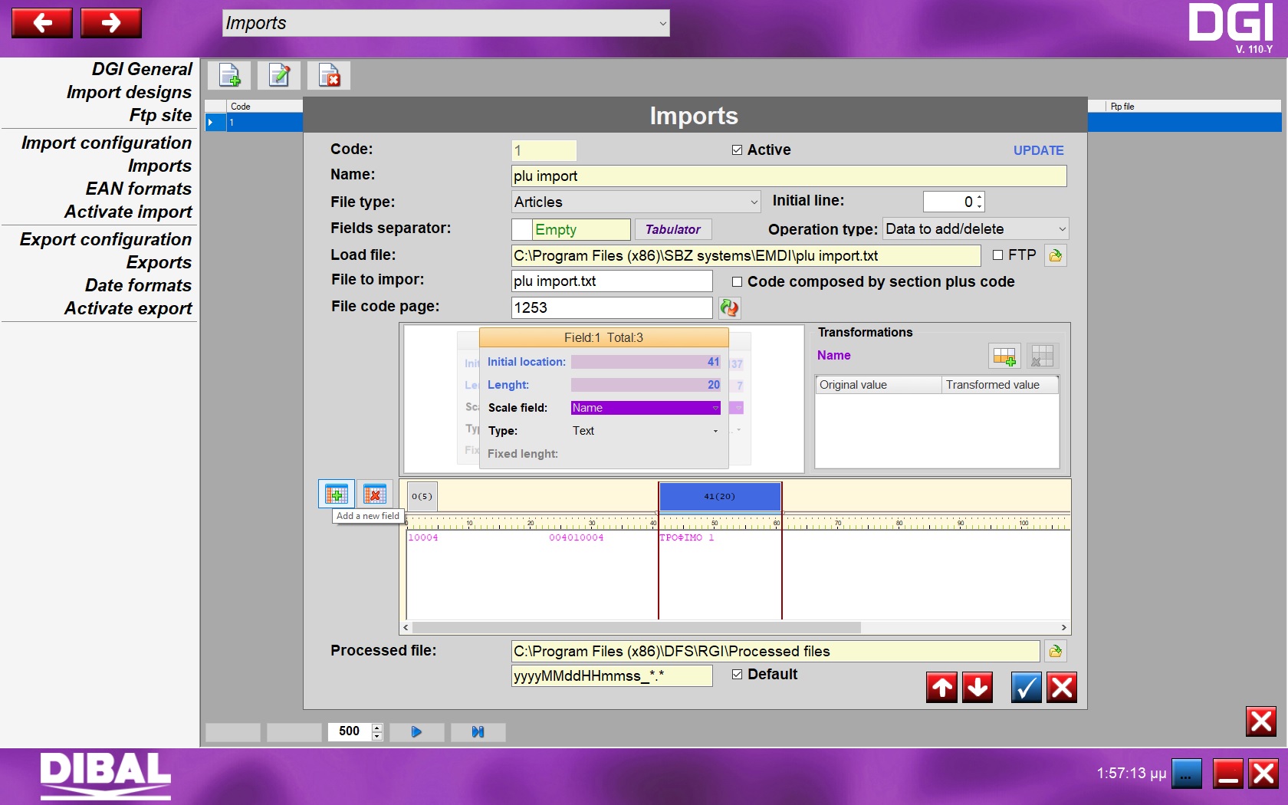Click the delete field icon
The width and height of the screenshot is (1288, 805).
point(375,494)
